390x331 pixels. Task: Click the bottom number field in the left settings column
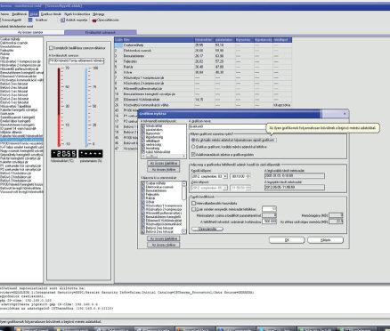click(x=269, y=222)
